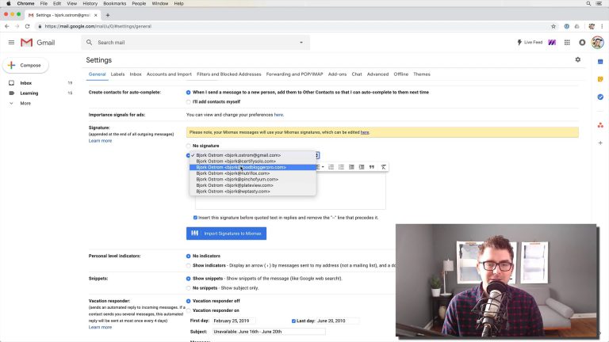Viewport: 609px width, 342px height.
Task: Click the Gmail logo
Action: click(38, 42)
